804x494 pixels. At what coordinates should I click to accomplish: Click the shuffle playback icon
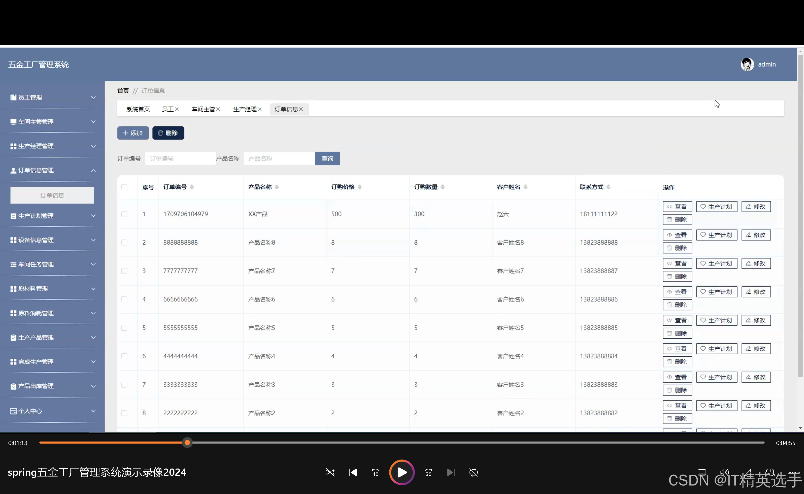[x=330, y=472]
